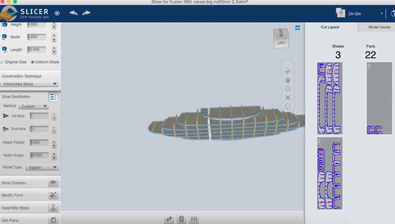Click the 2nd Axis value field

coord(39,129)
